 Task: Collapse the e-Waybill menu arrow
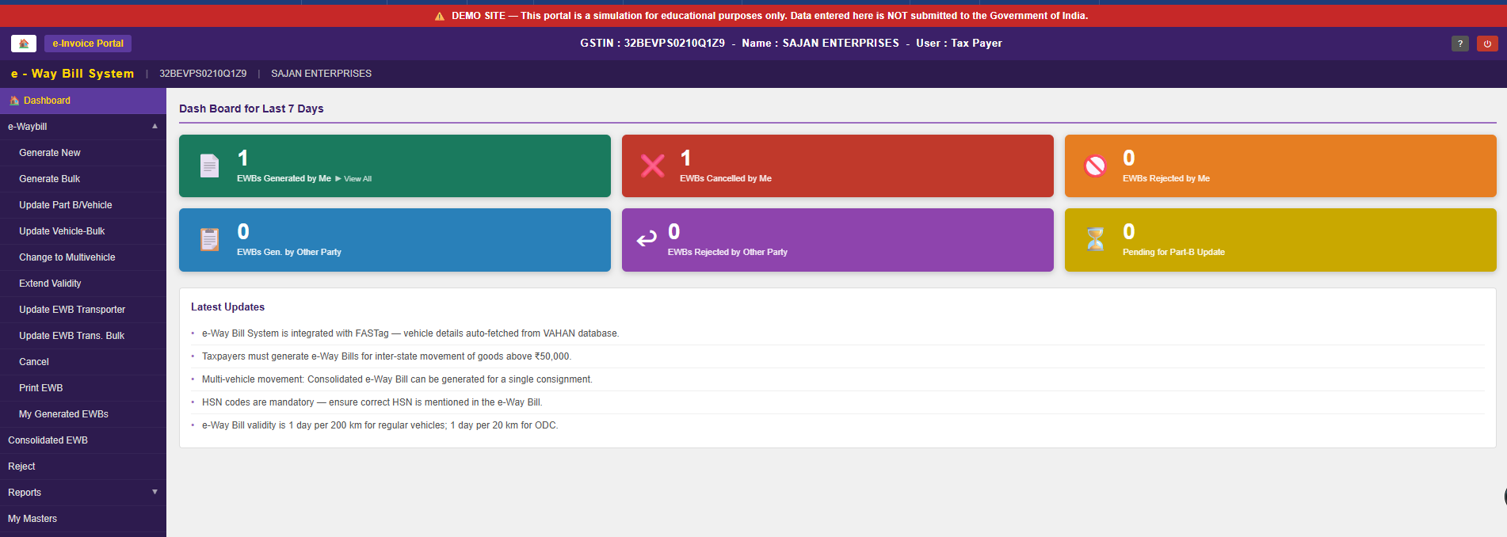coord(155,126)
